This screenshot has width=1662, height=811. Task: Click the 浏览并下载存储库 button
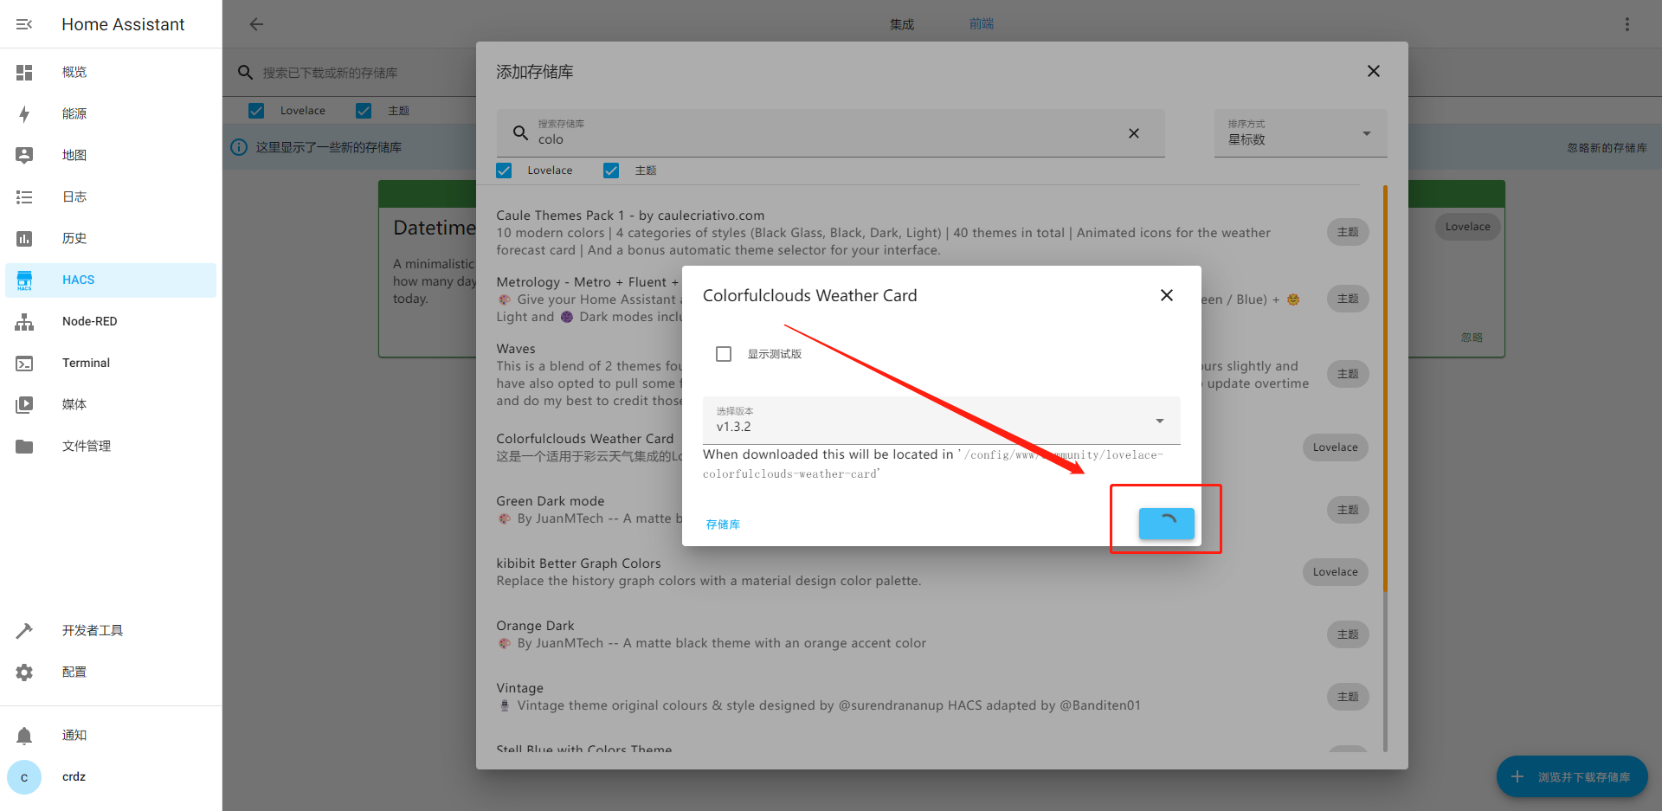pos(1572,776)
